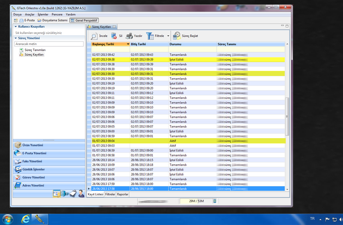Select the row starting 02/07/2013 09:42
Screen dimensions: 343x225
188,55
